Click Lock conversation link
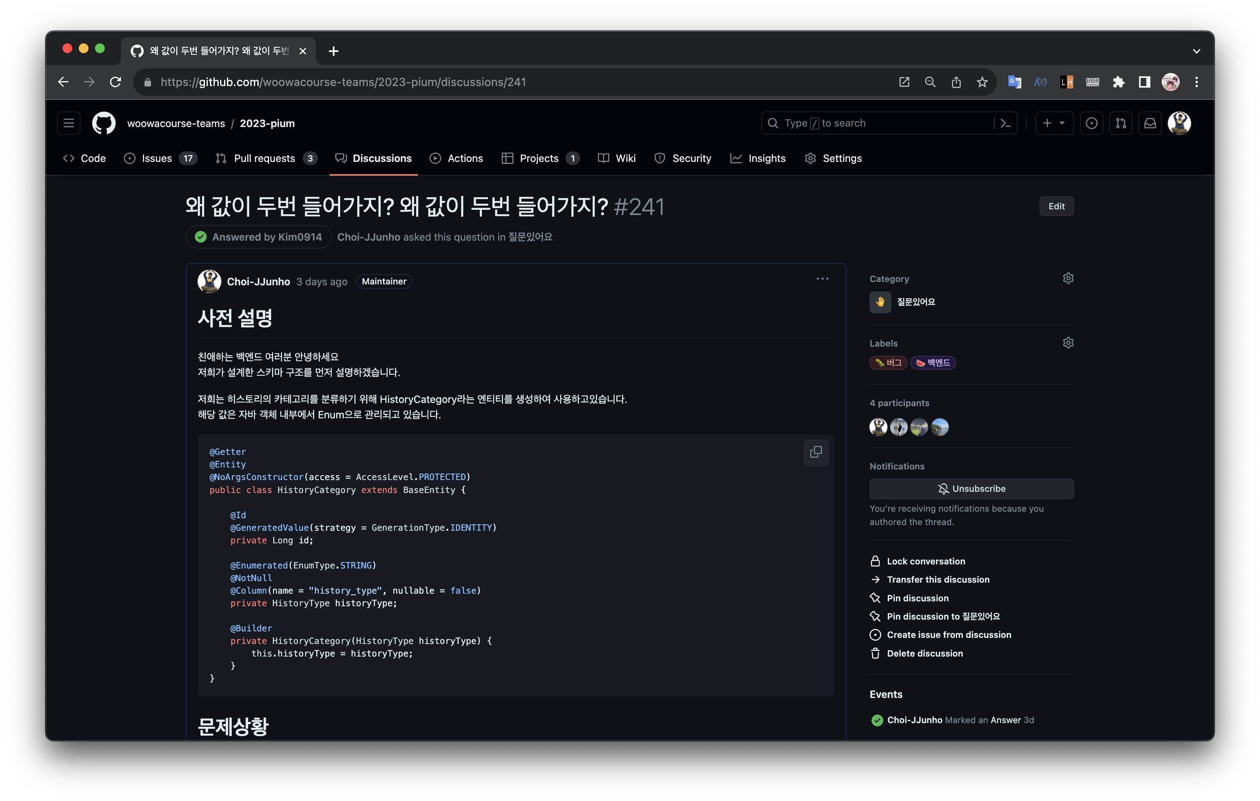 (925, 561)
